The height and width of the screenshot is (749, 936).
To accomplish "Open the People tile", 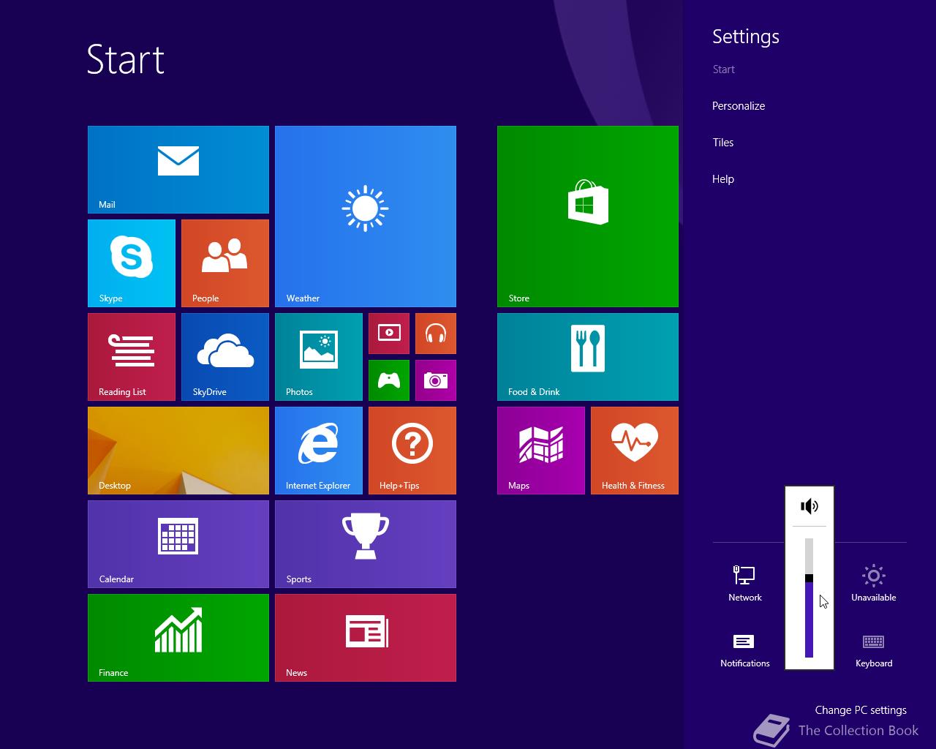I will pyautogui.click(x=225, y=263).
